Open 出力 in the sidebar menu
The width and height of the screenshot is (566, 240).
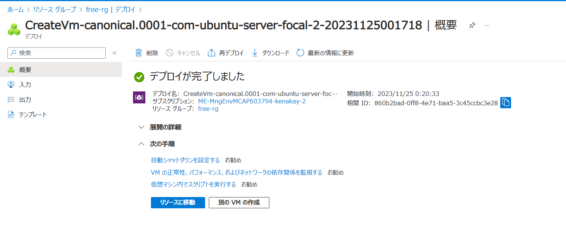coord(61,100)
